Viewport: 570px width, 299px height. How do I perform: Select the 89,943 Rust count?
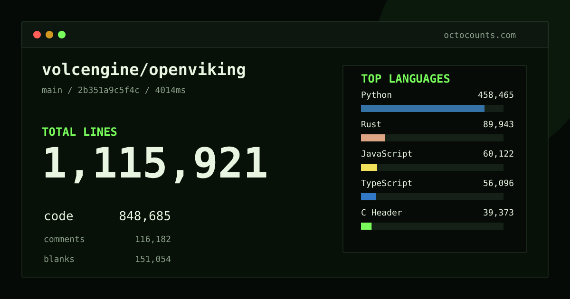(498, 124)
